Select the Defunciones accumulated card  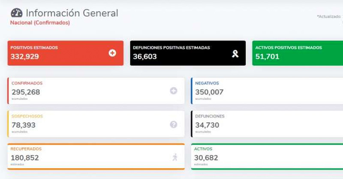coord(267,124)
